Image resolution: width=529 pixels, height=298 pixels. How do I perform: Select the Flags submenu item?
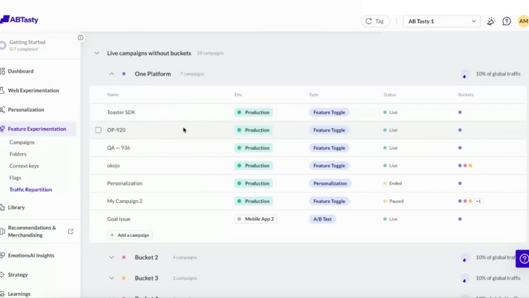coord(15,178)
